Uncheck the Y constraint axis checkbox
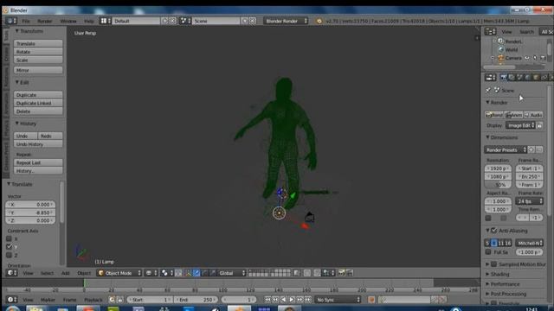This screenshot has height=311, width=554. click(x=10, y=246)
